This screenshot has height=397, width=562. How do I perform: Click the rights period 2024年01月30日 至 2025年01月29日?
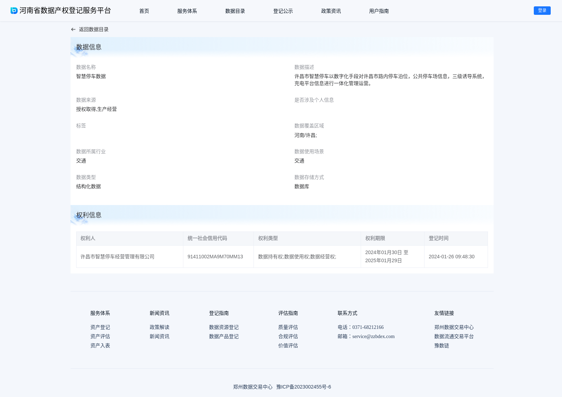point(387,257)
